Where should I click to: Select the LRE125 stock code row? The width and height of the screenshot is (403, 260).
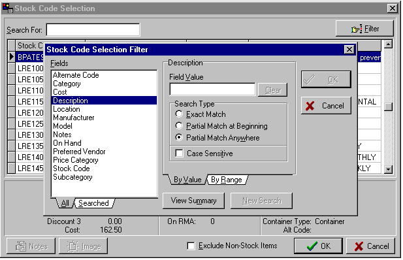pyautogui.click(x=30, y=123)
